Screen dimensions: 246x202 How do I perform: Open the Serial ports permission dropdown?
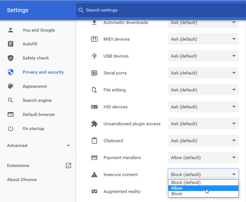203,73
